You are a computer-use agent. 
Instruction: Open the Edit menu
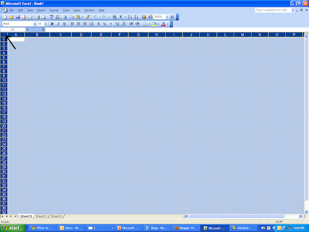(x=20, y=10)
